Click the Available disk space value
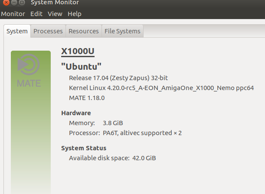The height and width of the screenshot is (194, 265). pyautogui.click(x=144, y=158)
